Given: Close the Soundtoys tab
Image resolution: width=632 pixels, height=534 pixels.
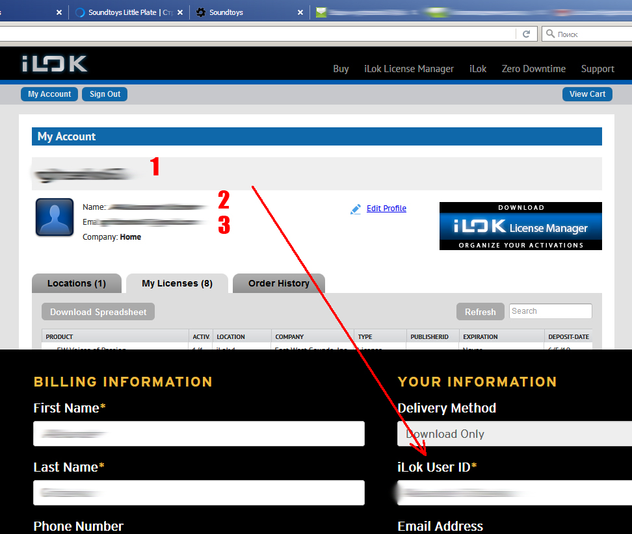Looking at the screenshot, I should click(300, 12).
